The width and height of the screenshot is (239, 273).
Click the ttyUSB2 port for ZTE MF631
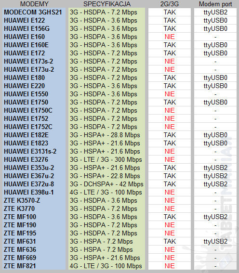pyautogui.click(x=215, y=241)
